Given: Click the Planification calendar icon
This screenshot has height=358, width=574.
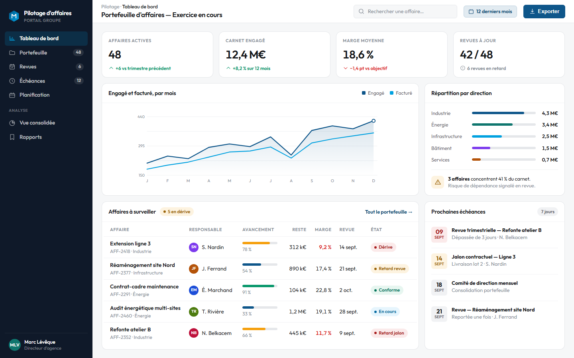Looking at the screenshot, I should tap(12, 95).
